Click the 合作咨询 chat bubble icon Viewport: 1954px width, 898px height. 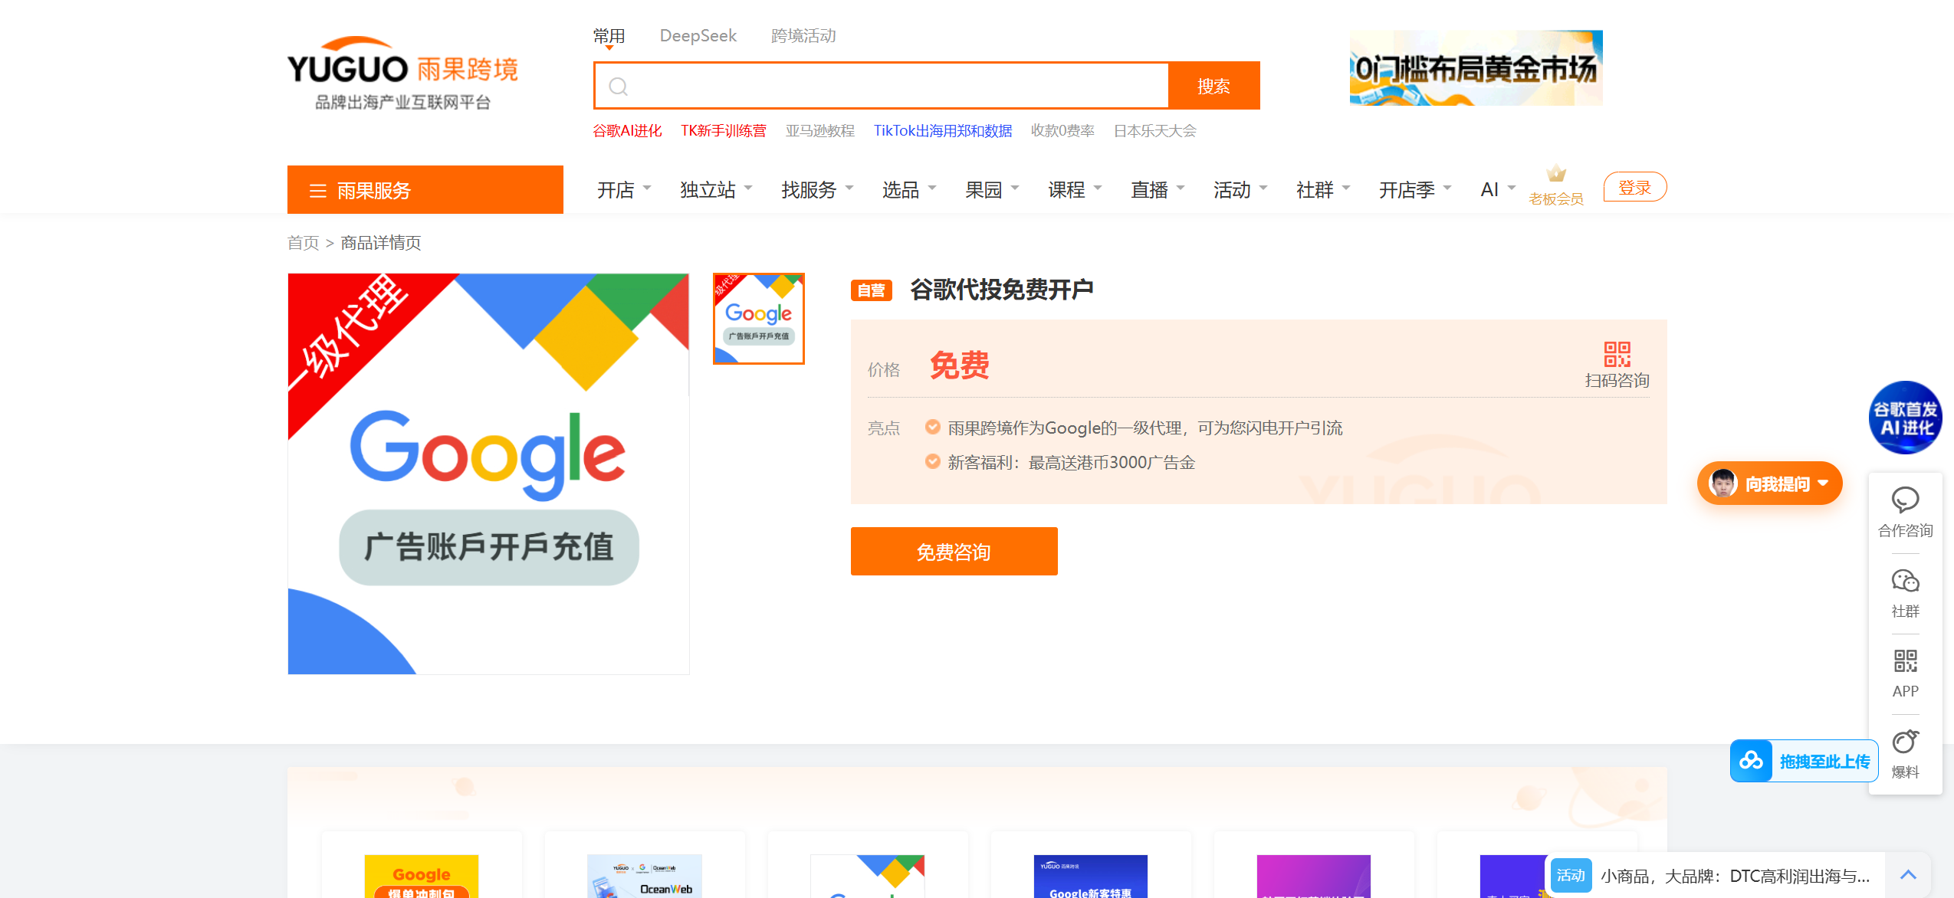click(x=1905, y=500)
